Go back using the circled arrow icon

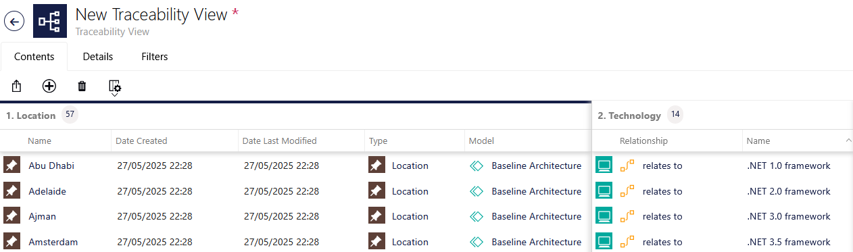[14, 22]
